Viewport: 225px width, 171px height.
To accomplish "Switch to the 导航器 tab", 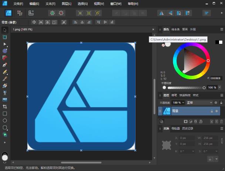I will click(175, 128).
